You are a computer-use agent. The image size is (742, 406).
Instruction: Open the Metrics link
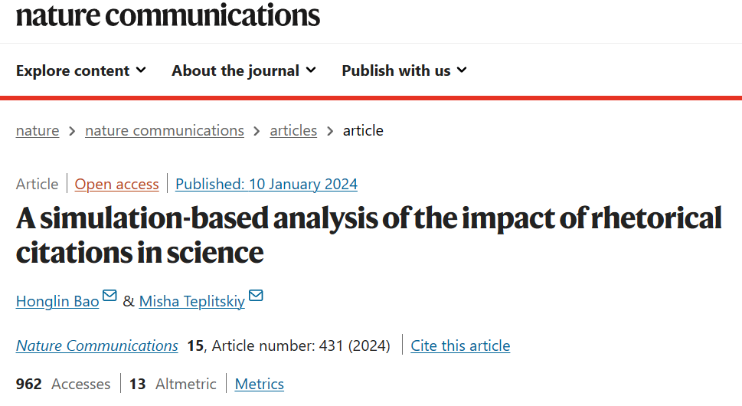coord(260,384)
